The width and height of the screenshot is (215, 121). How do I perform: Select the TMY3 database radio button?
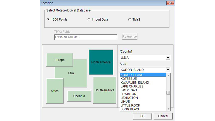129,20
